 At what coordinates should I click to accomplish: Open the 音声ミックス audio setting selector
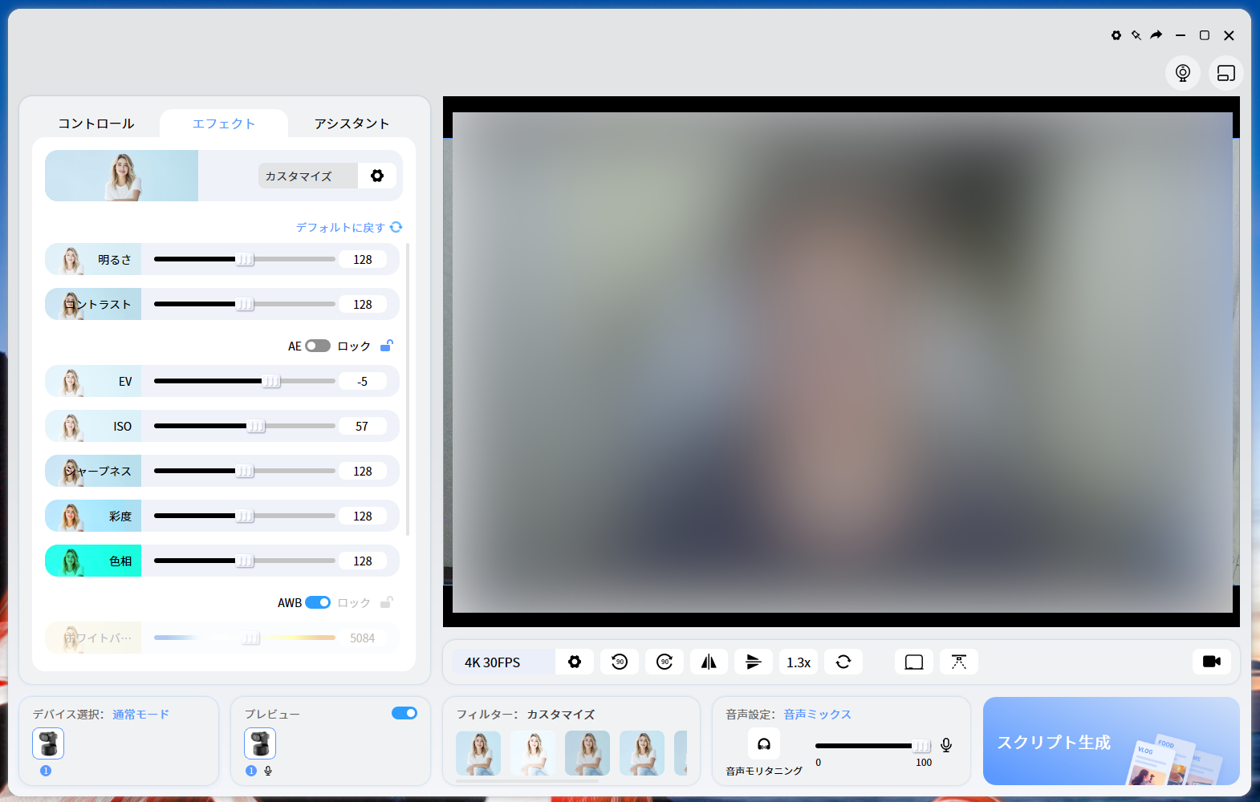(818, 714)
